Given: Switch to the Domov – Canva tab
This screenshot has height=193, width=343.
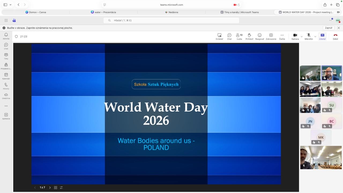Looking at the screenshot, I should 36,12.
